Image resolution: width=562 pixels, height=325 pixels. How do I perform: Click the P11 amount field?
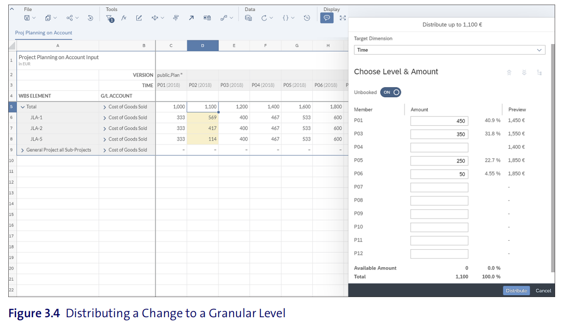pos(439,241)
